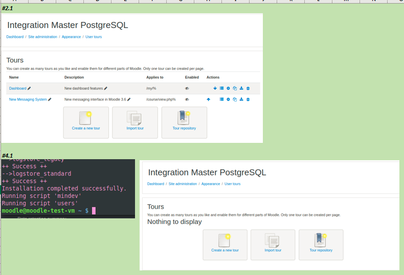This screenshot has width=404, height=275.
Task: Click the 'Tours' heading in #4.1
Action: 155,207
